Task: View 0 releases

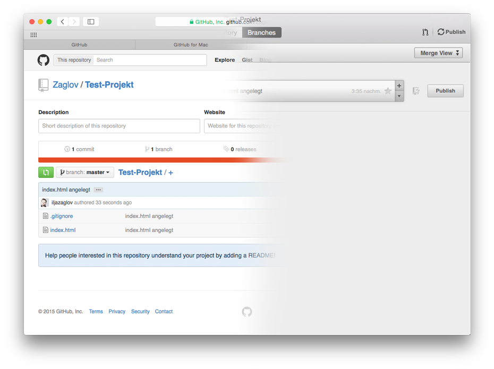Action: tap(240, 149)
